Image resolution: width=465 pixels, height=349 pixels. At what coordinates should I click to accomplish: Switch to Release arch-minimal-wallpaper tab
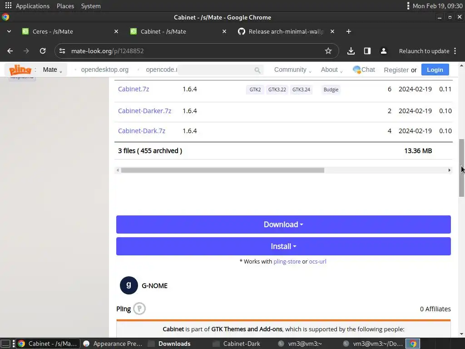click(286, 31)
